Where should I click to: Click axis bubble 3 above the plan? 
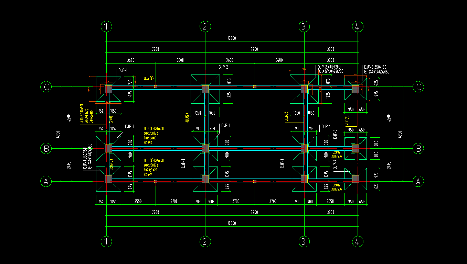(304, 26)
